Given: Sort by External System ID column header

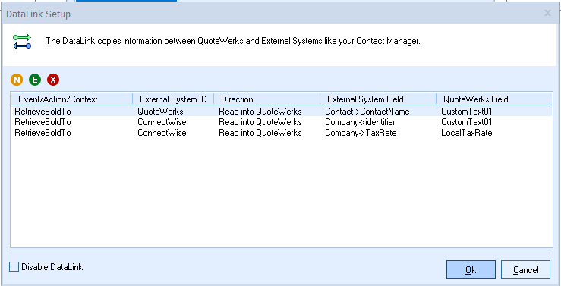Looking at the screenshot, I should 173,99.
